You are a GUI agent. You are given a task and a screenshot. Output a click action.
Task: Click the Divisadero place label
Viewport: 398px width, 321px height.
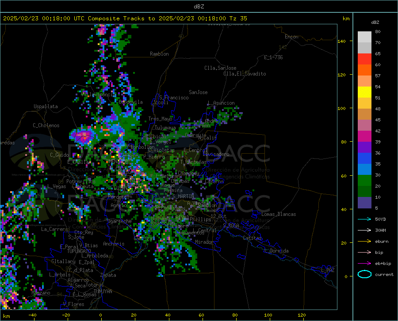[x=216, y=154]
